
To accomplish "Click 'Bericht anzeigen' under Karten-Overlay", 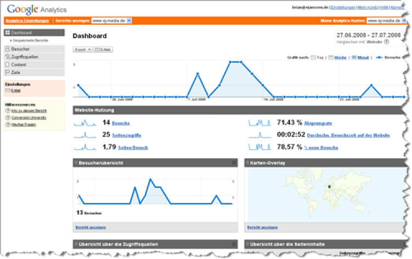I will pos(262,227).
